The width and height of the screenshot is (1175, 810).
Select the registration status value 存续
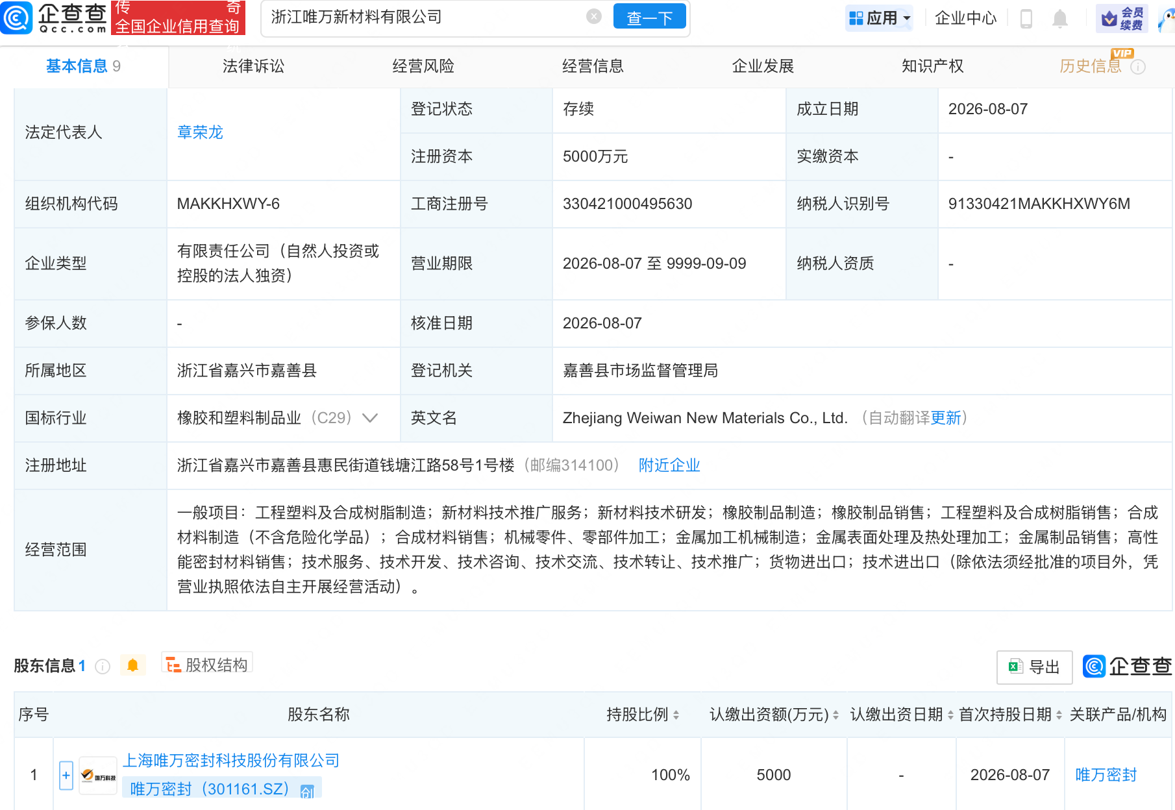click(x=578, y=109)
